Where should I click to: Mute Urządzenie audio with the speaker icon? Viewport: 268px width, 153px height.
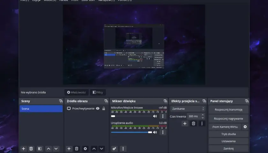tap(155, 132)
